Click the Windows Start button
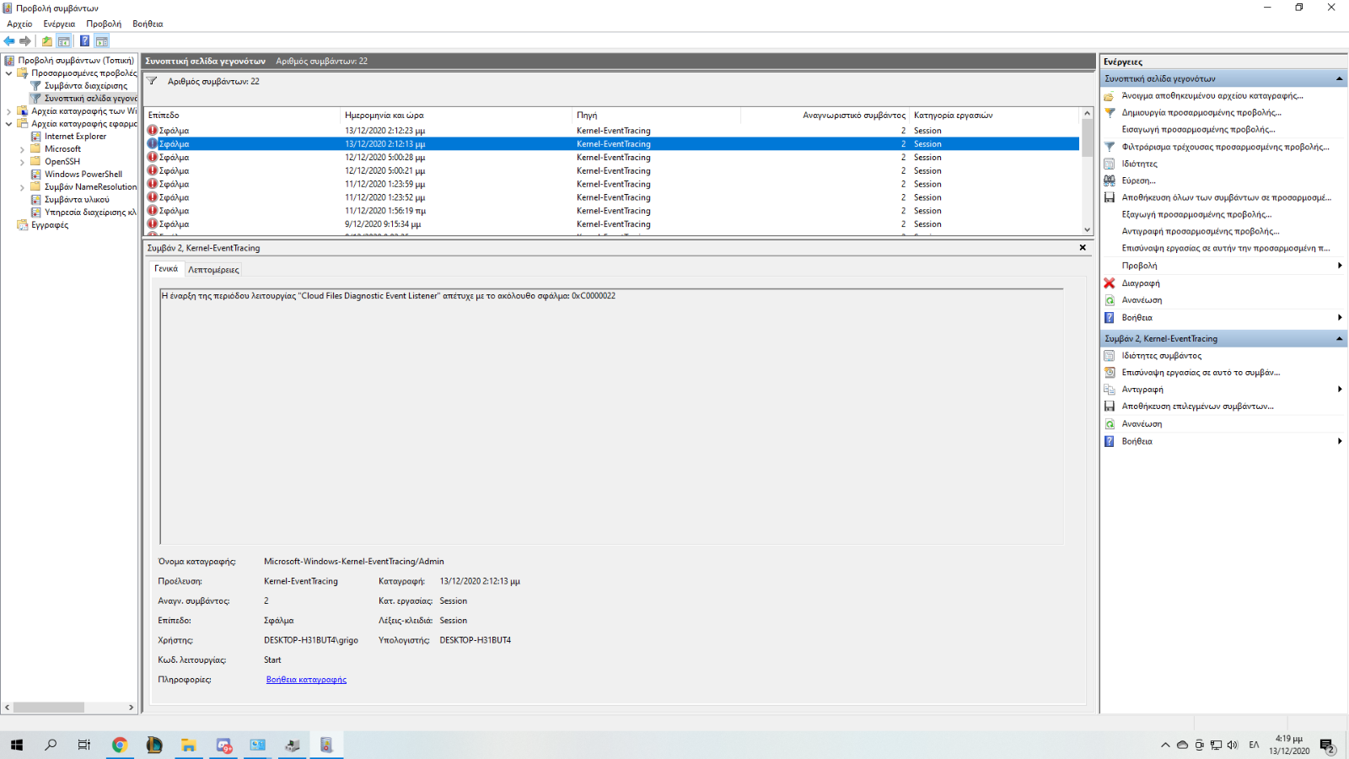Screen dimensions: 1349x759 pos(17,745)
